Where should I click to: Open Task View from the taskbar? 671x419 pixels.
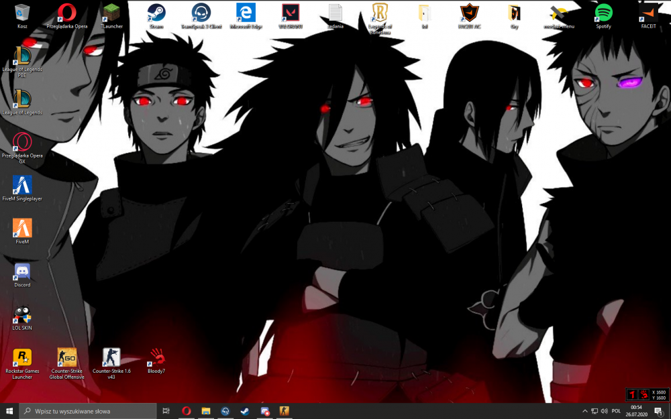[x=166, y=411]
